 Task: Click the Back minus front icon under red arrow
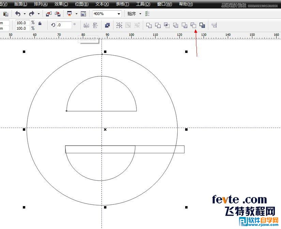tap(194, 25)
